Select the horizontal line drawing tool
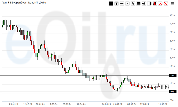 (122, 3)
